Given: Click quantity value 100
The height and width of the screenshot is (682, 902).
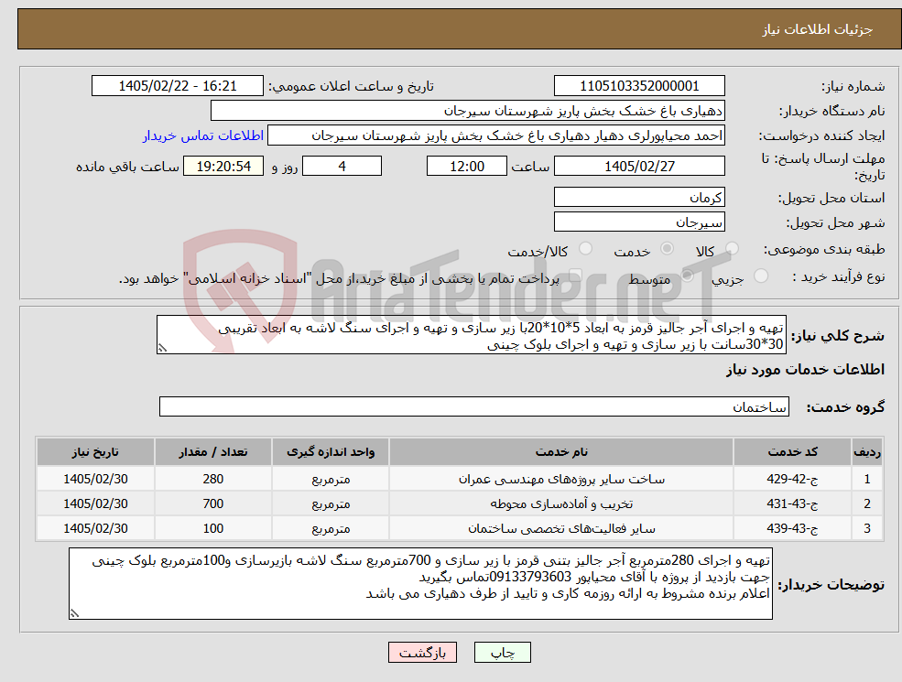Looking at the screenshot, I should click(x=212, y=528).
